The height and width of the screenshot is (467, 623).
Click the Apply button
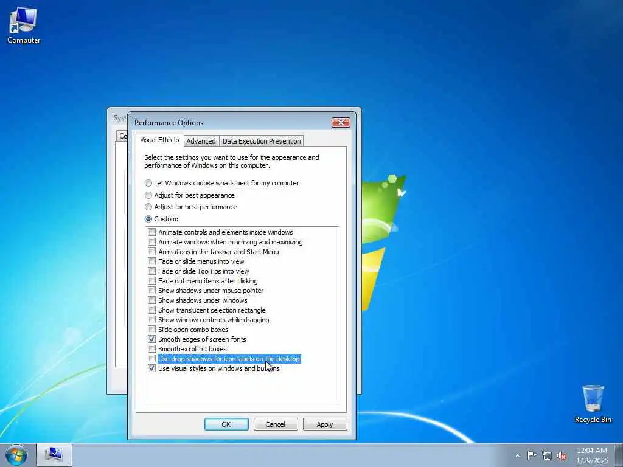tap(325, 424)
